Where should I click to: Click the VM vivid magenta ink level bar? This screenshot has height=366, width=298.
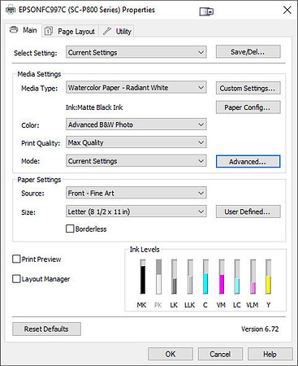pos(222,277)
